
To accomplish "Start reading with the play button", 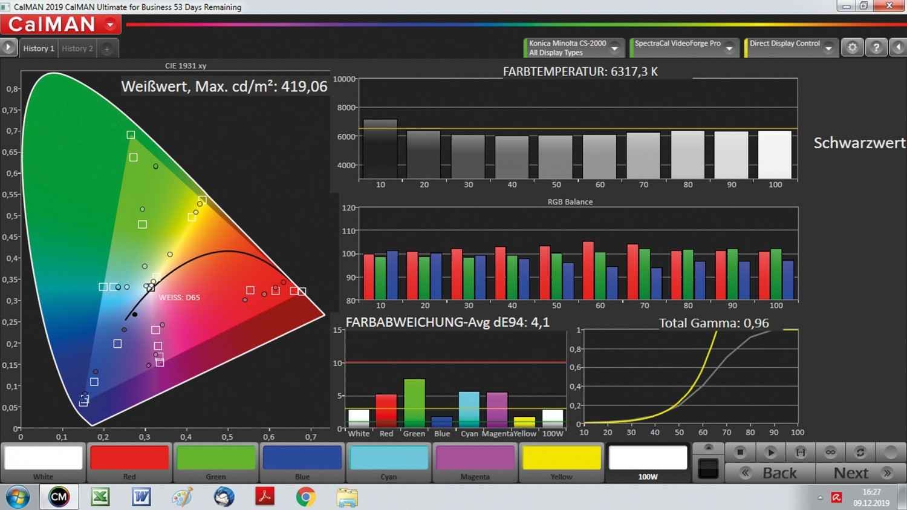I will click(x=770, y=452).
